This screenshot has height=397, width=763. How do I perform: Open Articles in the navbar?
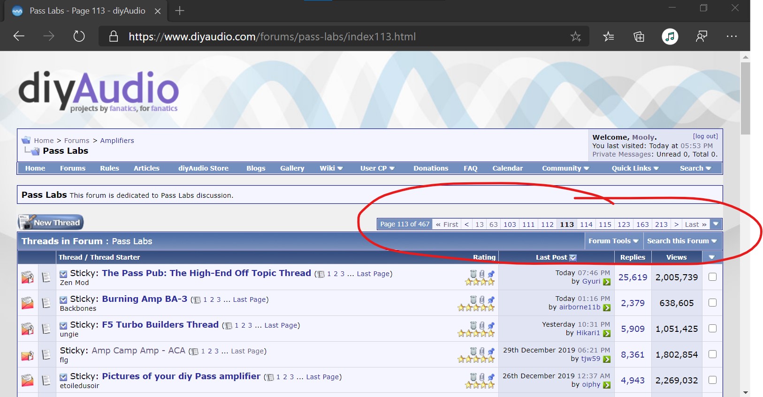pos(146,168)
